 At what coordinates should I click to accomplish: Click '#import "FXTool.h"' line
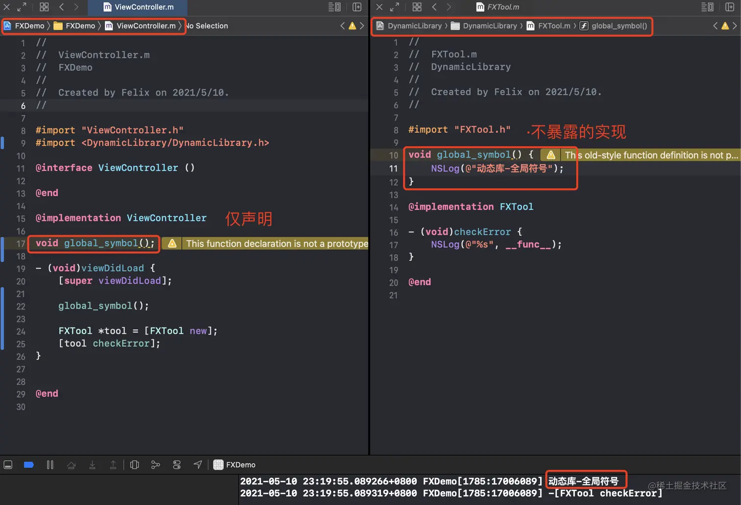pos(459,129)
